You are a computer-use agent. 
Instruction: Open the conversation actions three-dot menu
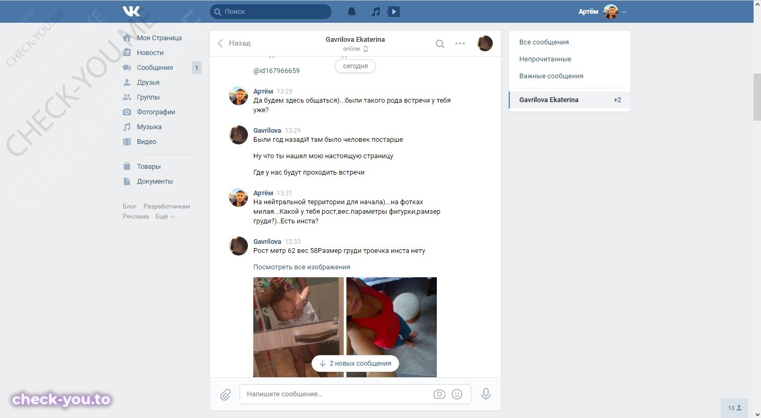pyautogui.click(x=460, y=44)
